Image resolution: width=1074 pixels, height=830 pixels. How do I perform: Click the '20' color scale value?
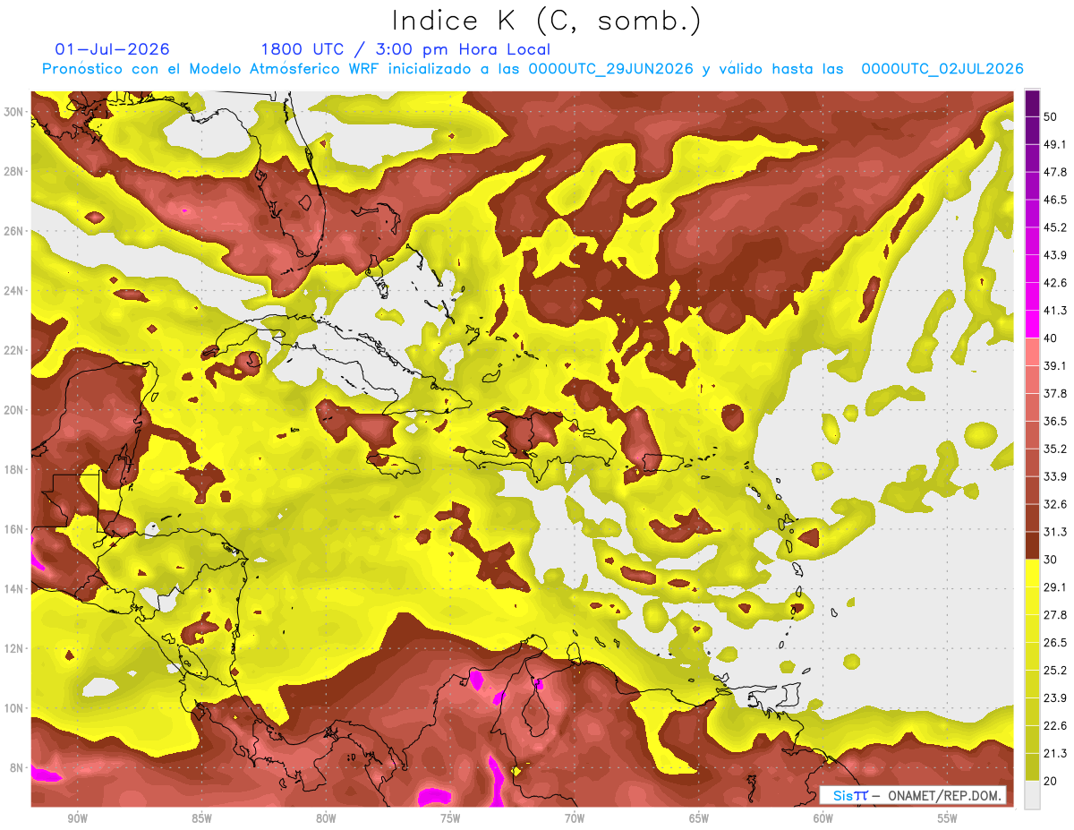[1051, 782]
